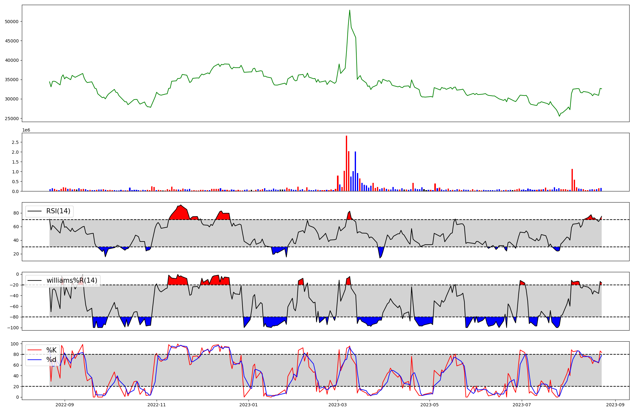Click the 1e6 volume scale label
Screen dimensions: 634x412
(x=26, y=130)
